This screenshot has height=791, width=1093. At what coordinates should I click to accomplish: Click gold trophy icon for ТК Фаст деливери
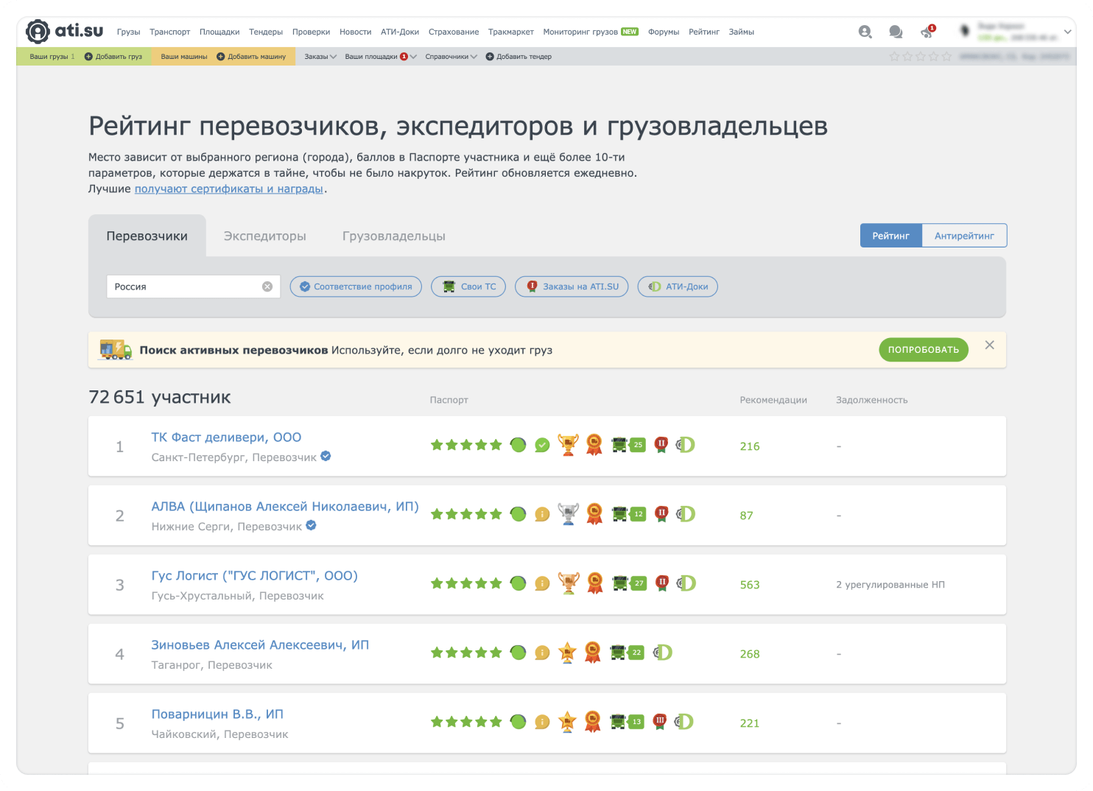point(568,445)
